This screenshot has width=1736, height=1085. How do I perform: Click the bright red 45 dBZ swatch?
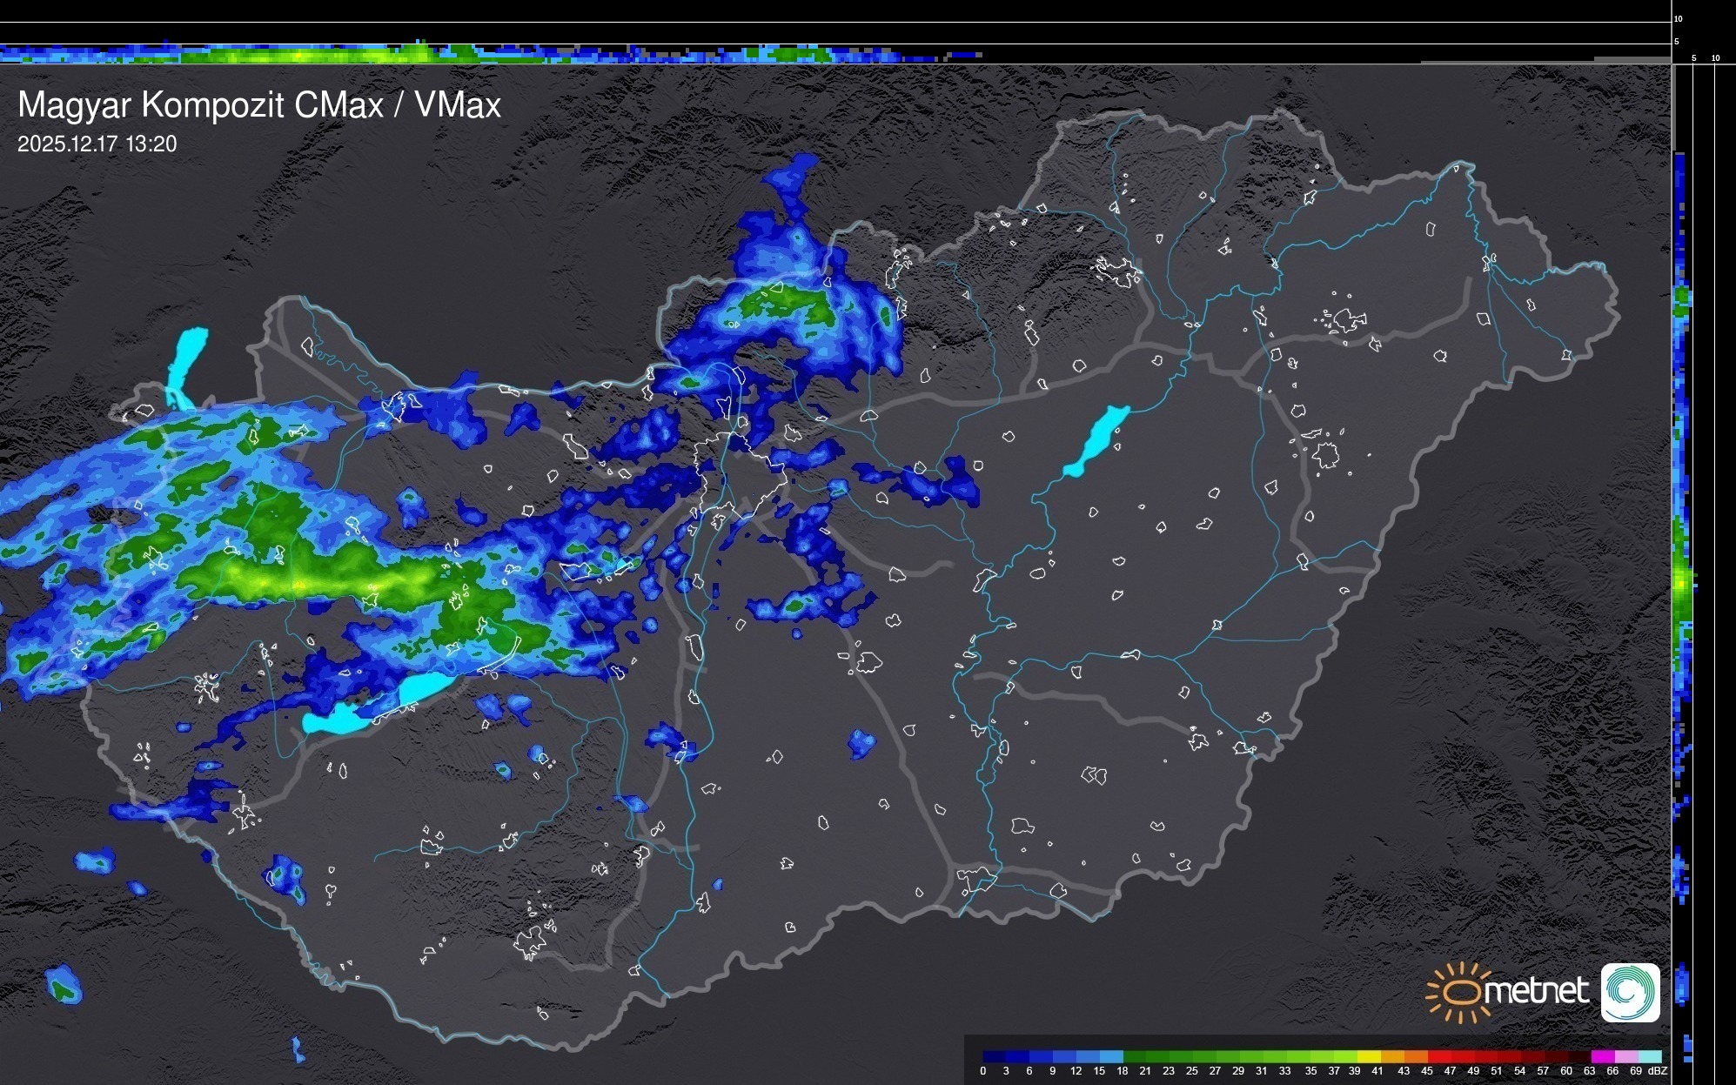1438,1057
